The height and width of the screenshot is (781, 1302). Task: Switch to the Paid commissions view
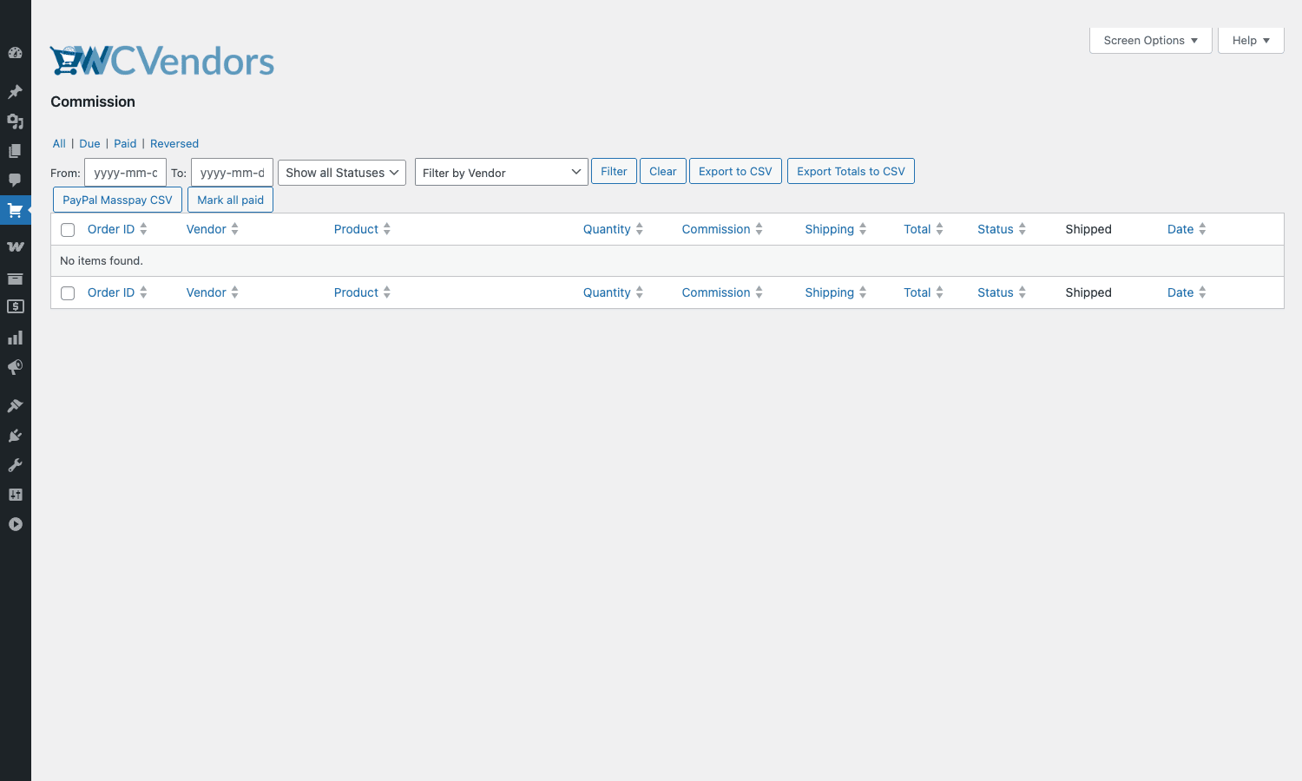point(125,144)
